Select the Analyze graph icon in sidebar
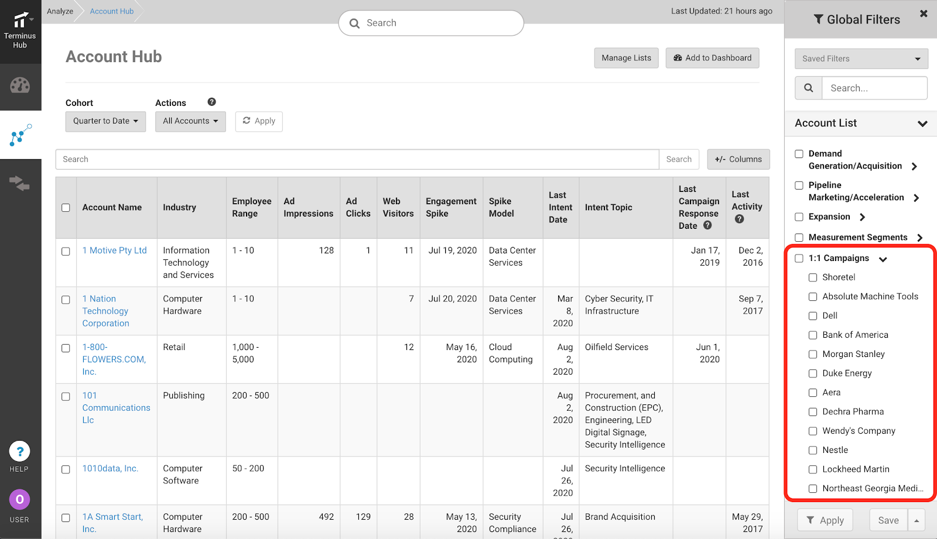The width and height of the screenshot is (937, 539). point(20,135)
